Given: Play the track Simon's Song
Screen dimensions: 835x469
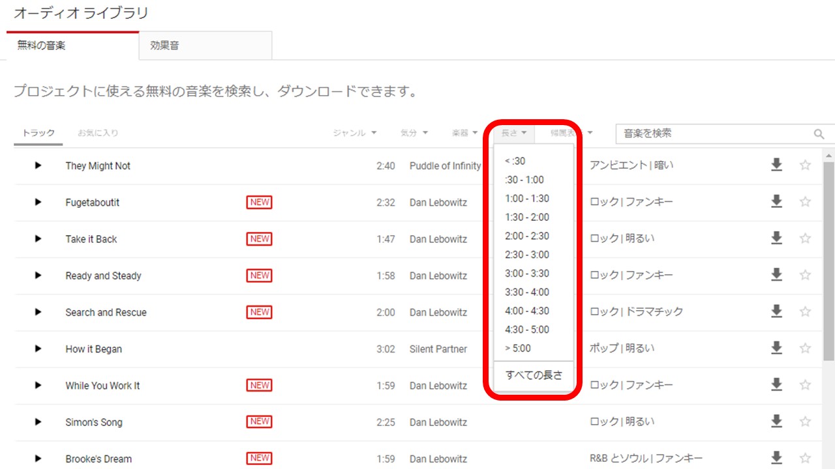Looking at the screenshot, I should (38, 422).
